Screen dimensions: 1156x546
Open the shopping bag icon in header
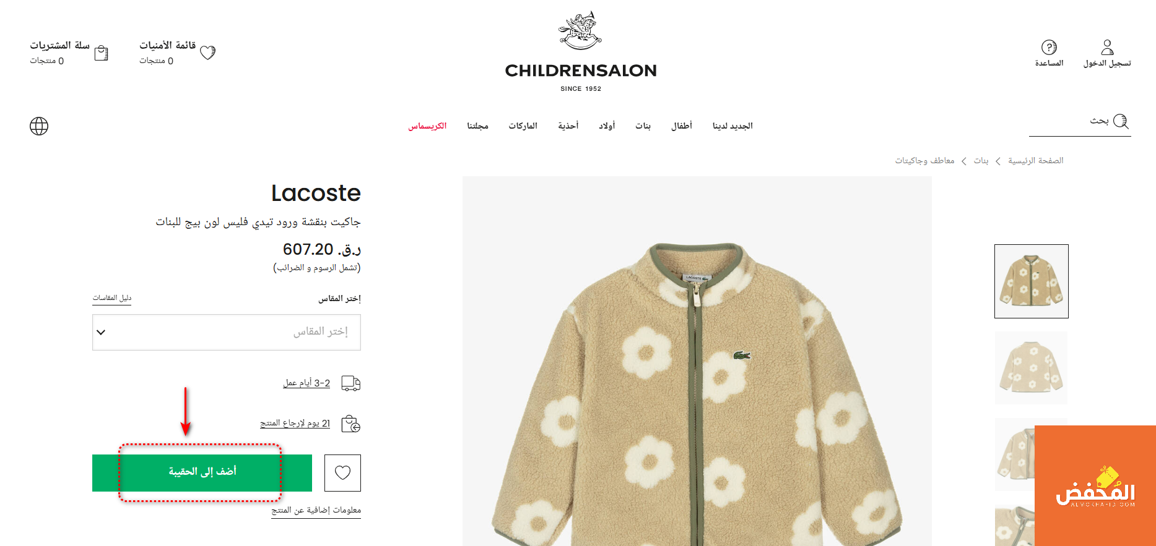tap(102, 53)
